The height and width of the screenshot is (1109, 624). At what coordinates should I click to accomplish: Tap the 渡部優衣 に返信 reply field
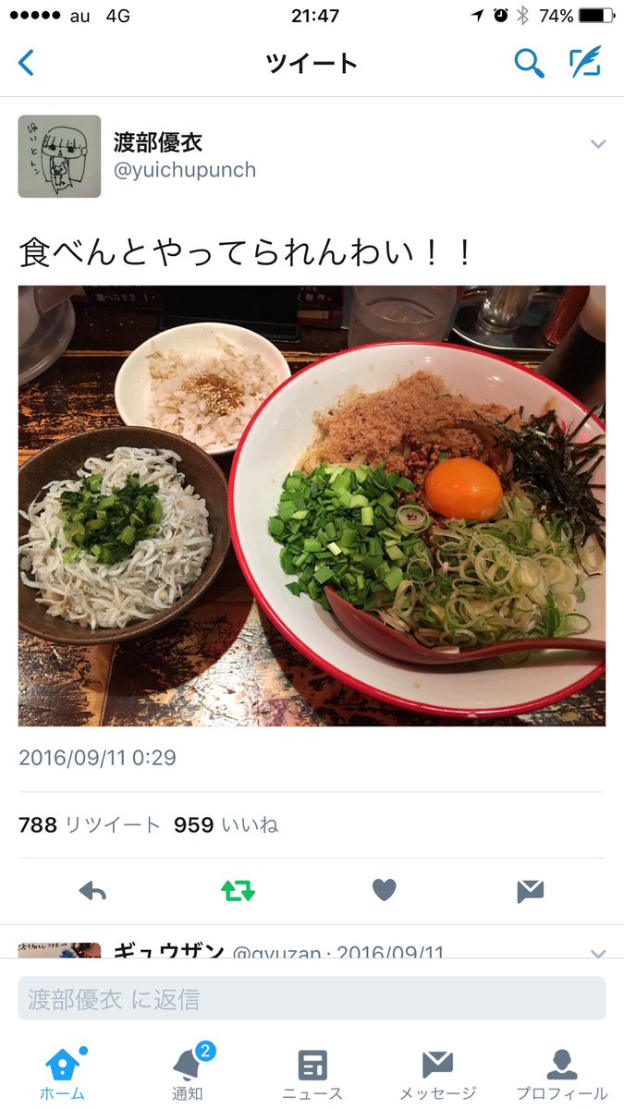312,999
